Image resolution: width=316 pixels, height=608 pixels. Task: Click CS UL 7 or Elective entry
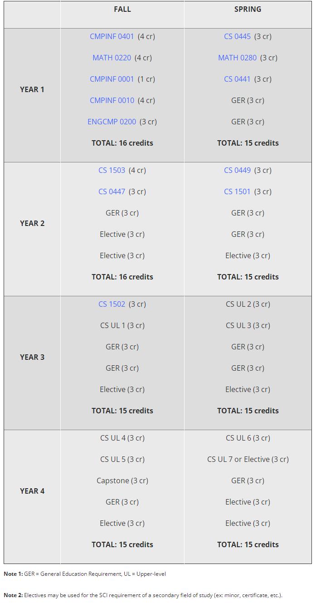(248, 459)
